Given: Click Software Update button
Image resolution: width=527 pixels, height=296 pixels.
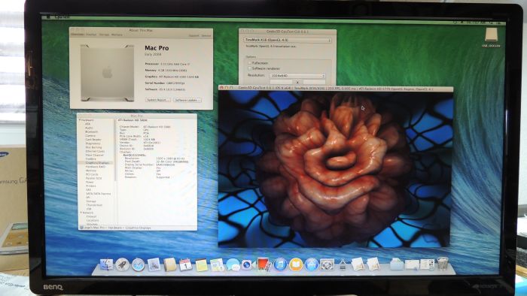Looking at the screenshot, I should pyautogui.click(x=187, y=100).
